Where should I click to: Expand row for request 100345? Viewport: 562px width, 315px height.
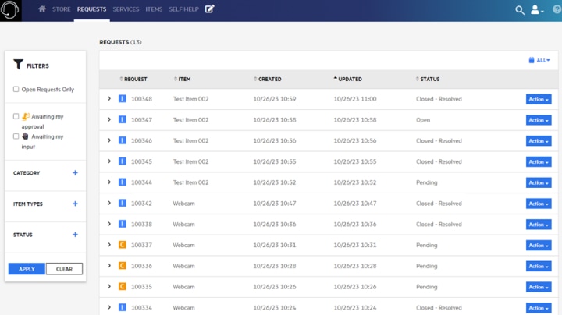[109, 161]
